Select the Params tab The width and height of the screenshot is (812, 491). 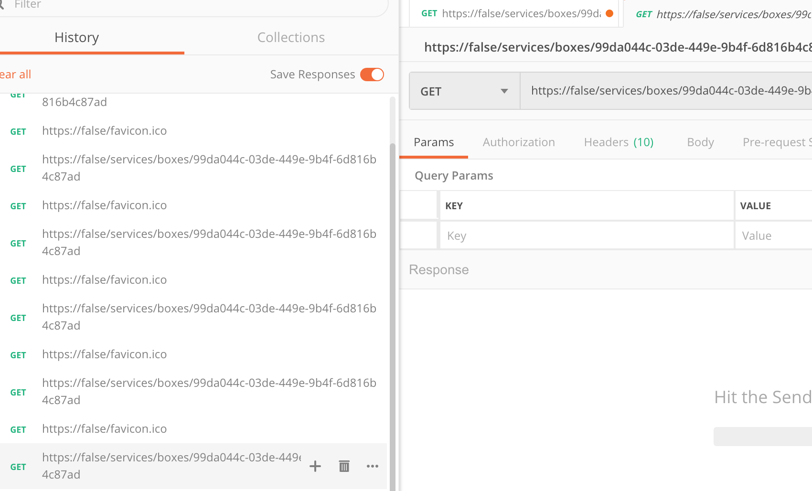point(434,142)
